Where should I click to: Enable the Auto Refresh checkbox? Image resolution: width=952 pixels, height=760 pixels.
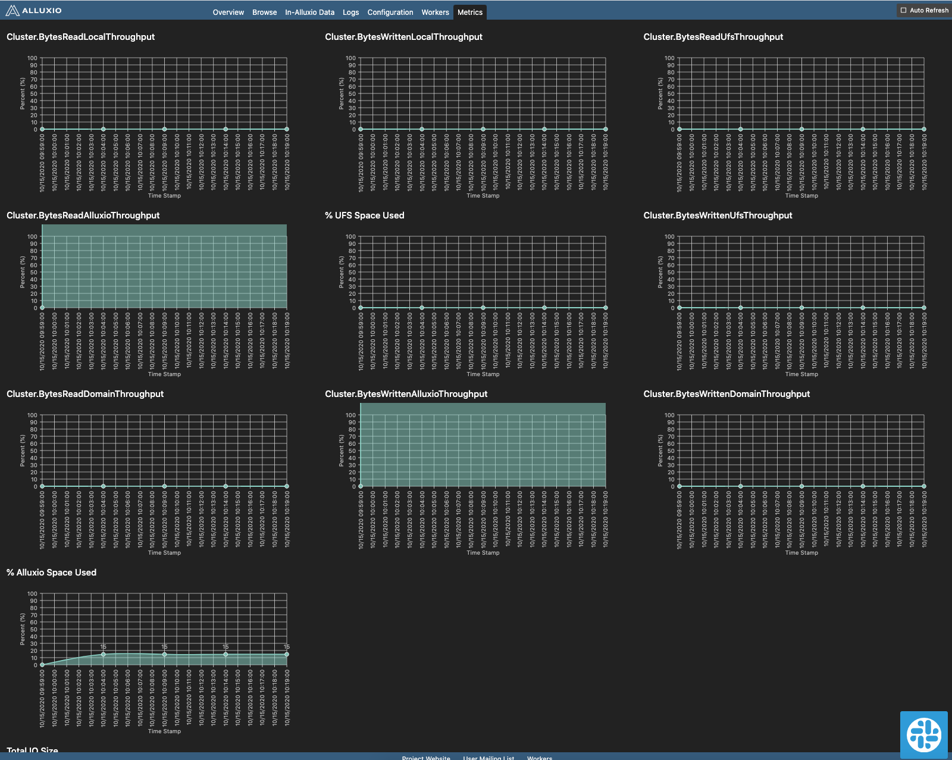[904, 10]
